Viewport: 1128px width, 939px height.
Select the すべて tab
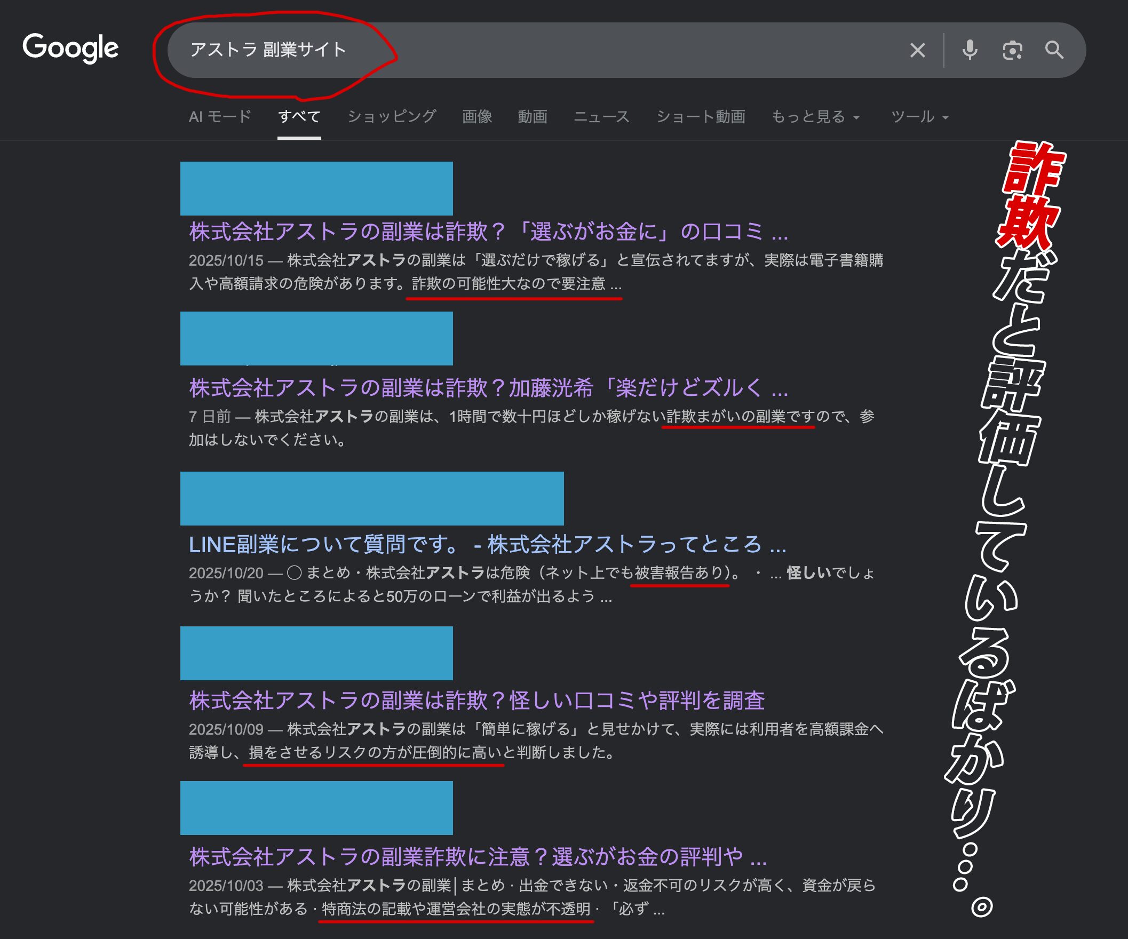(299, 116)
